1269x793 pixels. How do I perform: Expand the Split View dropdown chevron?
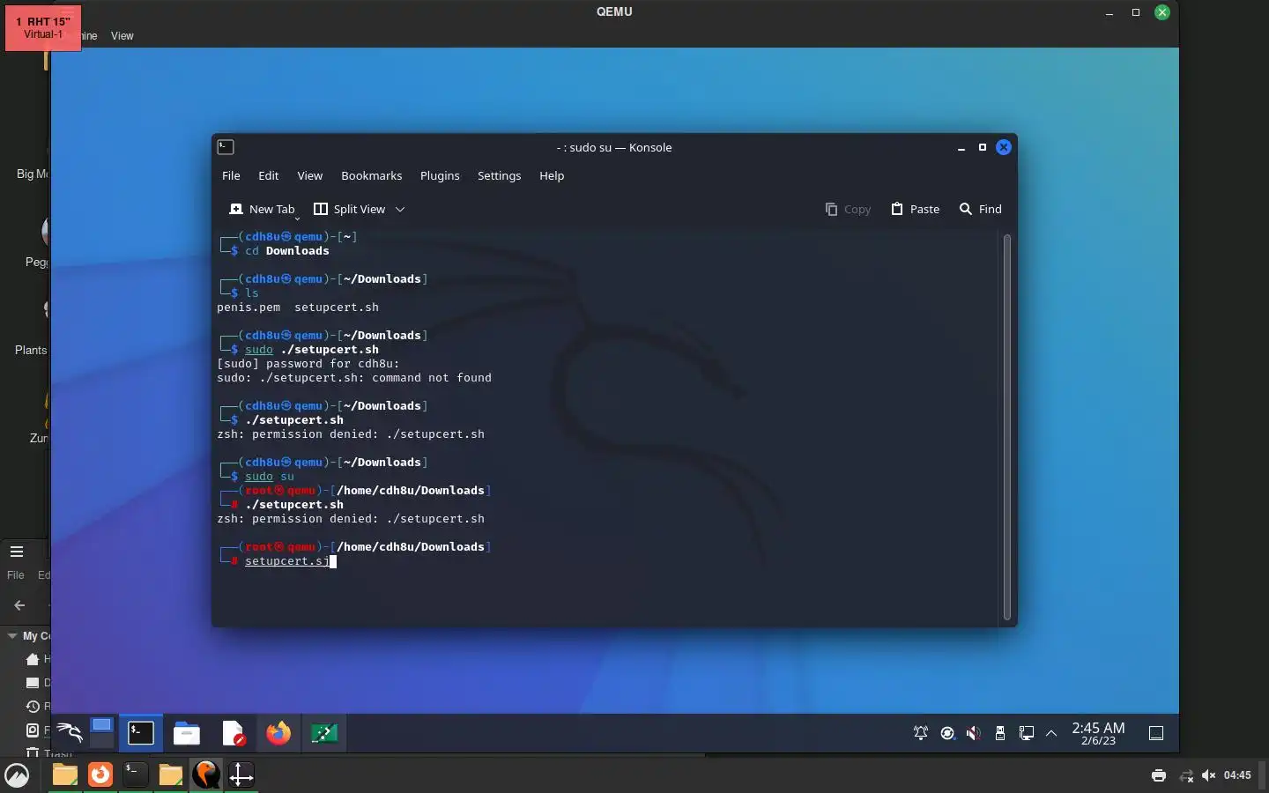(x=400, y=209)
